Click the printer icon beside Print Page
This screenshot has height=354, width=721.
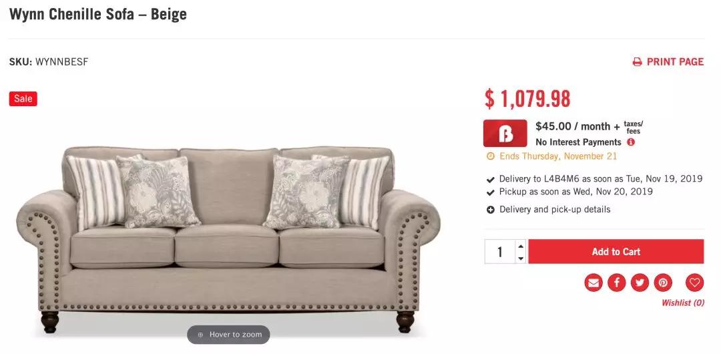point(637,62)
